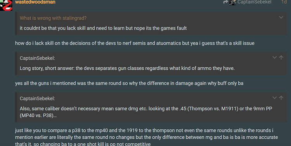Click quoted text about devs separating gun classes
291x146 pixels.
(127, 69)
